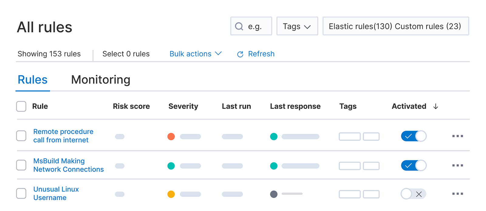
Task: Open actions menu for Unusual Linux Username rule
Action: point(457,194)
